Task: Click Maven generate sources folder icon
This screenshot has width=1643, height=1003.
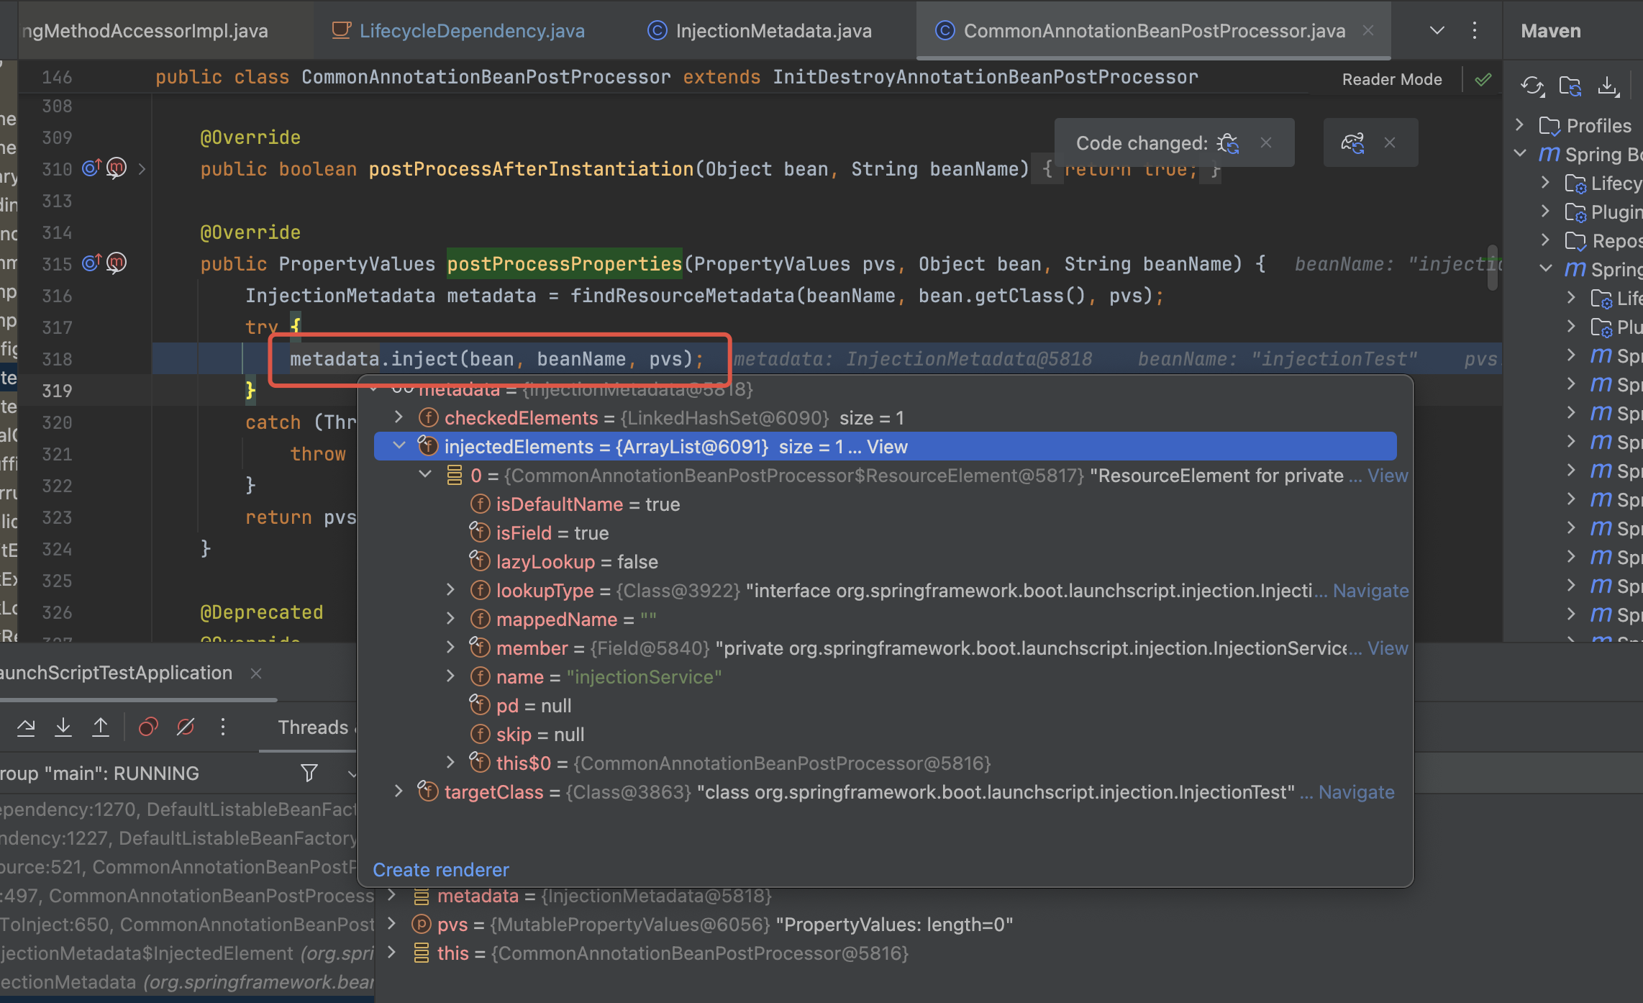Action: pos(1570,86)
